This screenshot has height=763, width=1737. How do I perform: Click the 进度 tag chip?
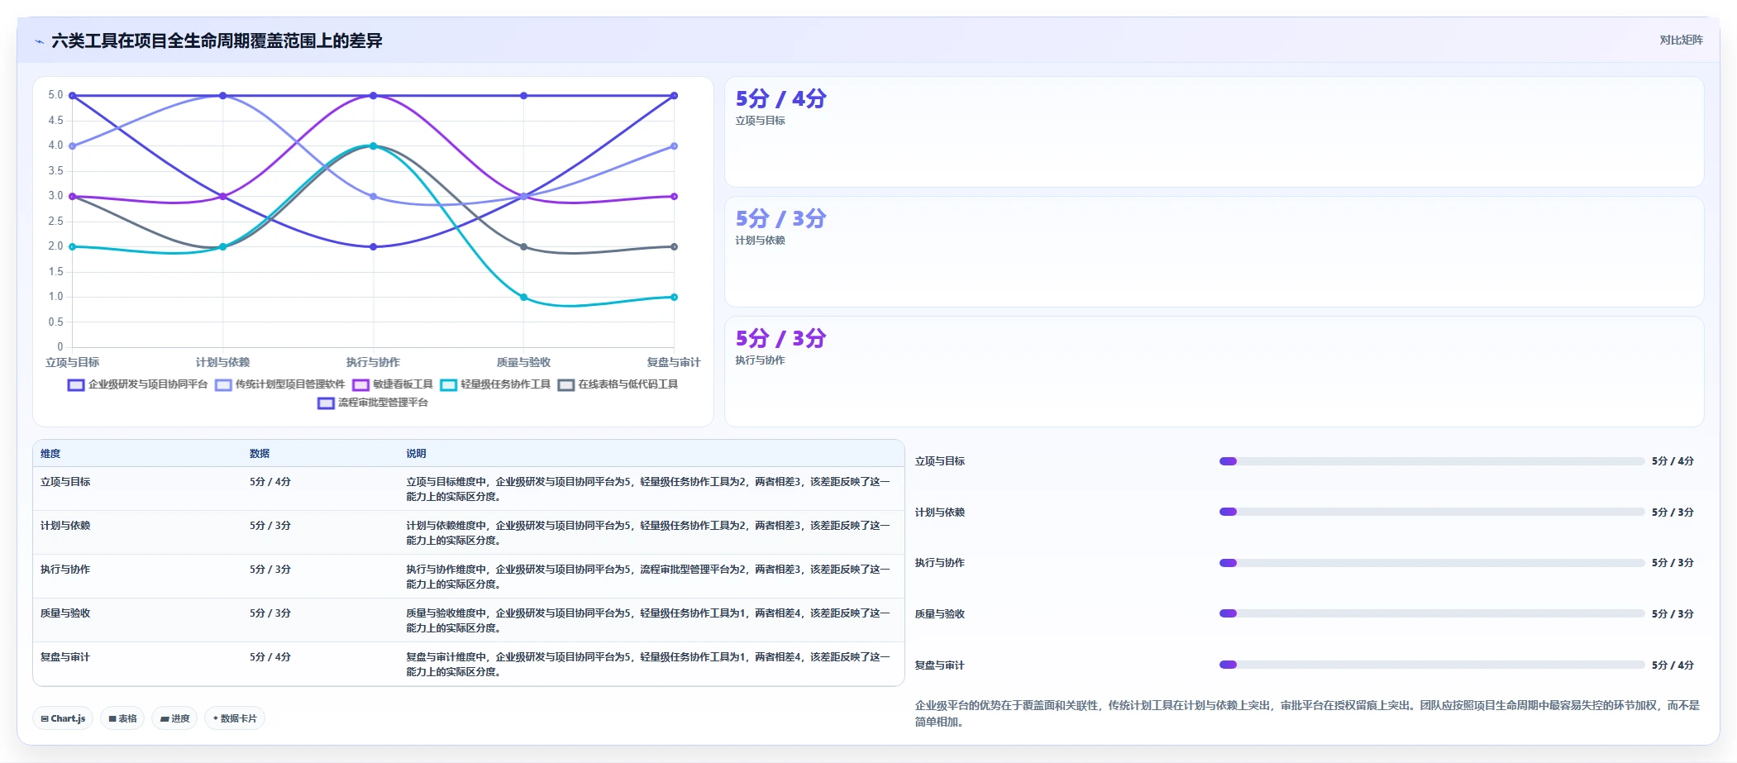coord(174,718)
